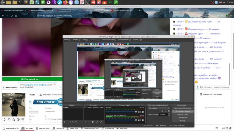Image resolution: width=234 pixels, height=131 pixels.
Task: Mute the Устройство воспроизведения audio channel
Action: (x=139, y=120)
